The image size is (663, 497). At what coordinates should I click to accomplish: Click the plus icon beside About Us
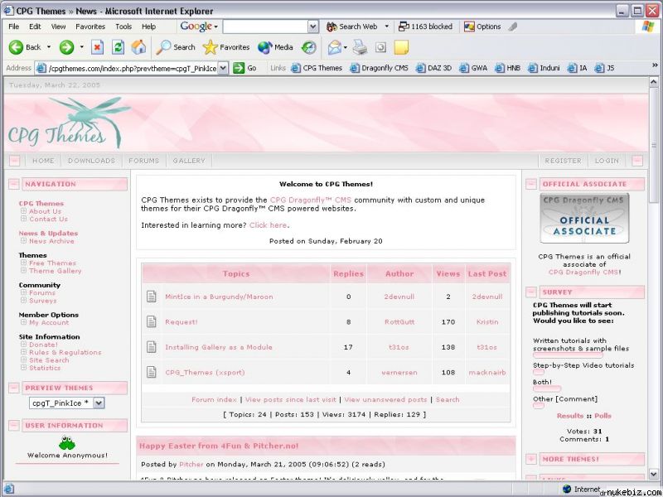(x=24, y=211)
